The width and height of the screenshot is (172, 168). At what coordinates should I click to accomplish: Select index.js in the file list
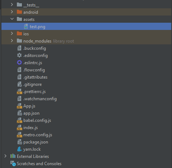[x=31, y=128]
